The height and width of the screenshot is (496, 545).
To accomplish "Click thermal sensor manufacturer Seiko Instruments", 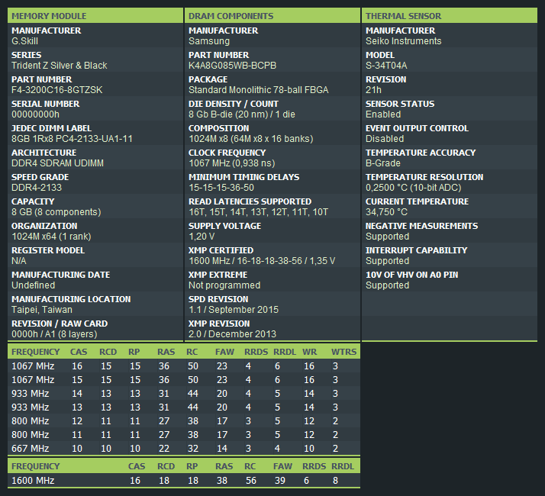I will pyautogui.click(x=404, y=41).
